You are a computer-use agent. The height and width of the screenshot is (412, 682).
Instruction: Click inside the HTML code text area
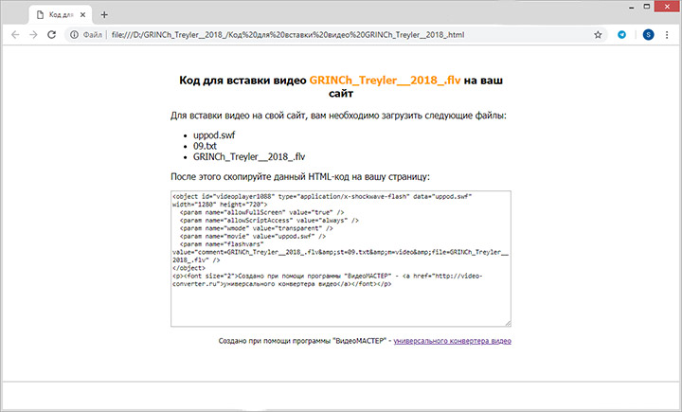click(x=341, y=259)
